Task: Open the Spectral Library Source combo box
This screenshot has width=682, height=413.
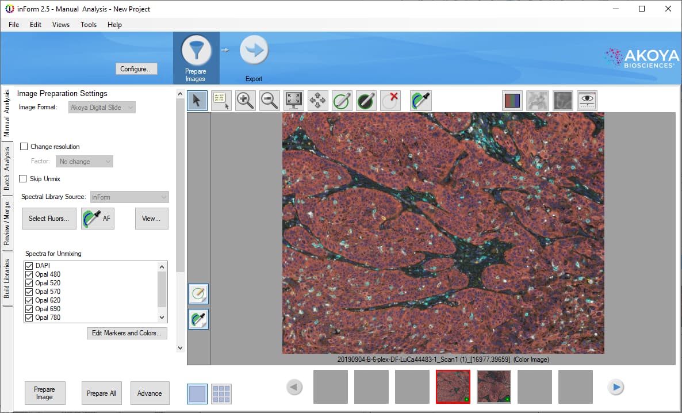Action: click(x=129, y=197)
